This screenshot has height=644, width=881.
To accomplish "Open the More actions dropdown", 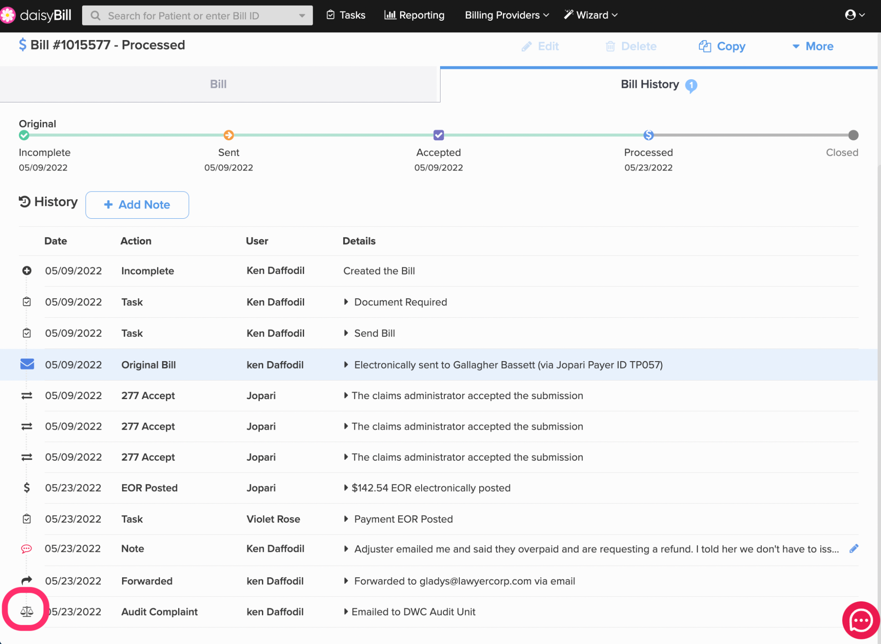I will [x=813, y=46].
